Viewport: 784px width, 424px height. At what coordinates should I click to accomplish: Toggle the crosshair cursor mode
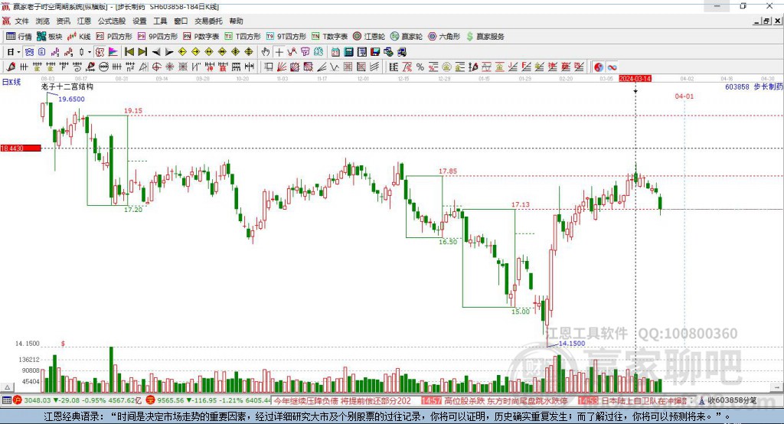(279, 52)
